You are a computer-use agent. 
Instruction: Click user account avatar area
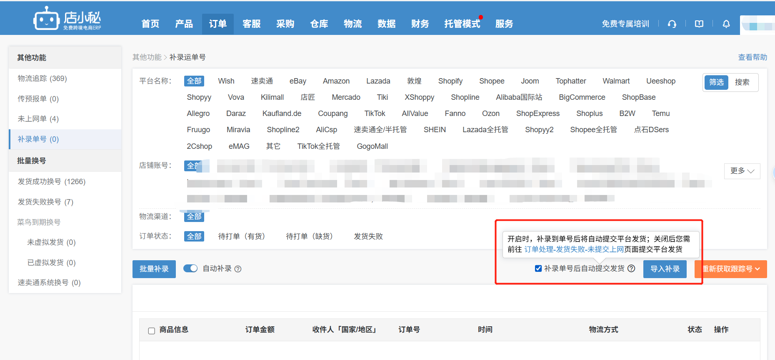coord(757,25)
